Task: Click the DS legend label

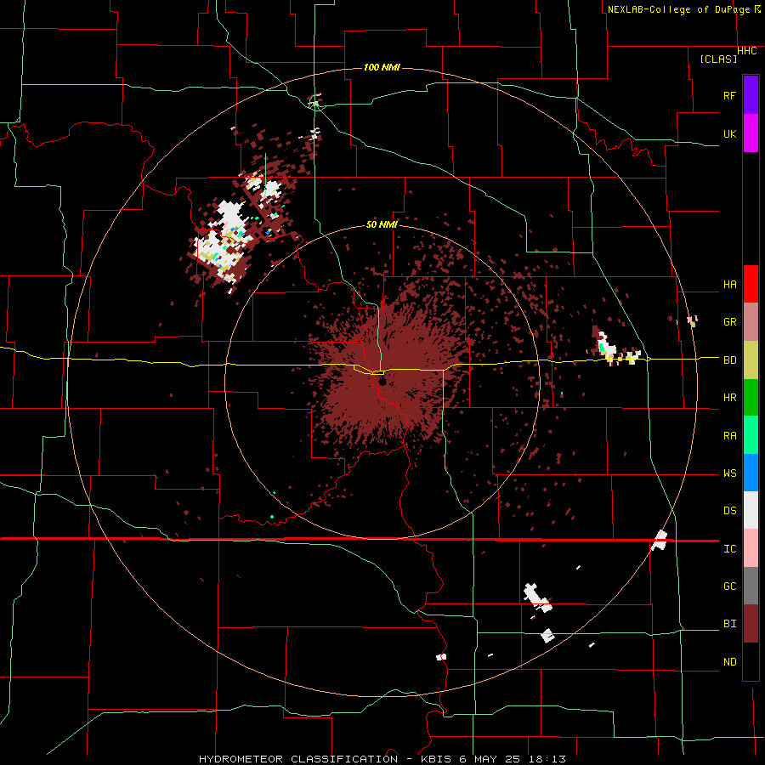Action: [730, 511]
